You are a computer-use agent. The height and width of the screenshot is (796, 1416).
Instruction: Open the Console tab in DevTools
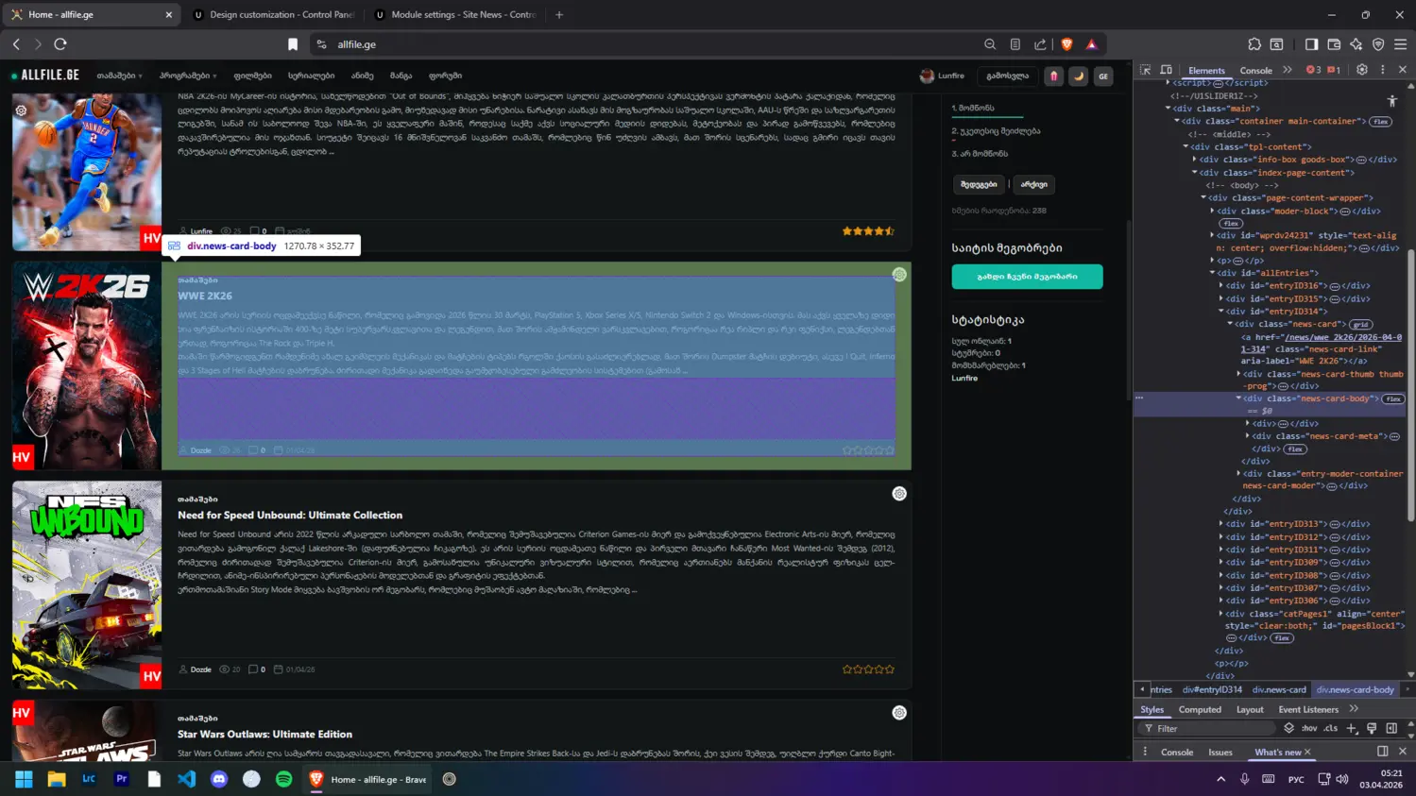tap(1255, 70)
